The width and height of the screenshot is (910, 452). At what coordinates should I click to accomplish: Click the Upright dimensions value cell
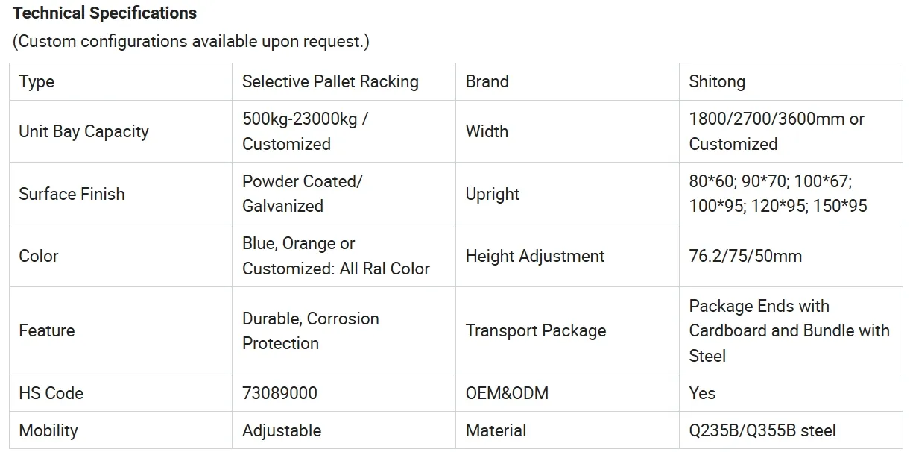click(x=777, y=194)
